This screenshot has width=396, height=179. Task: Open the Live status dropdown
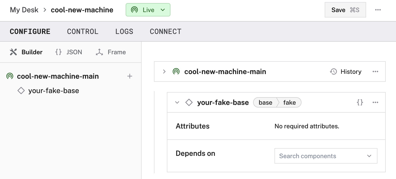click(148, 10)
